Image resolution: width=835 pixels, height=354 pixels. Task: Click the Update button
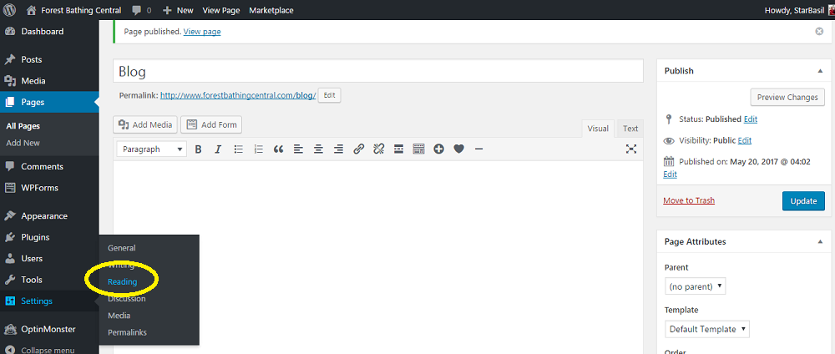[x=803, y=201]
